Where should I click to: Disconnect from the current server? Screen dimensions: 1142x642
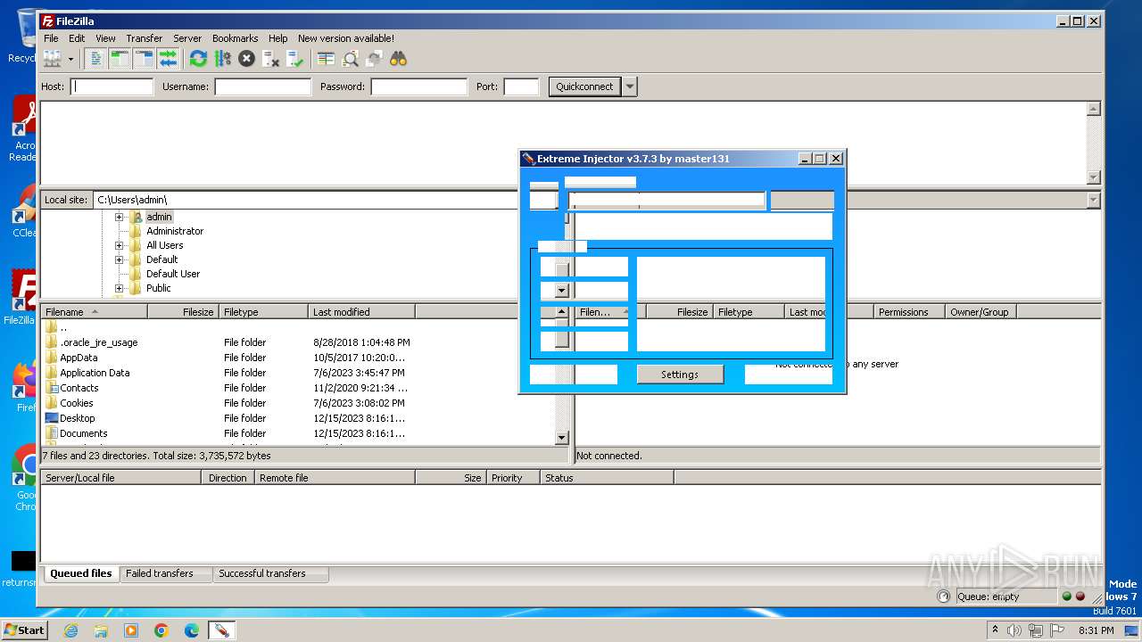tap(270, 59)
